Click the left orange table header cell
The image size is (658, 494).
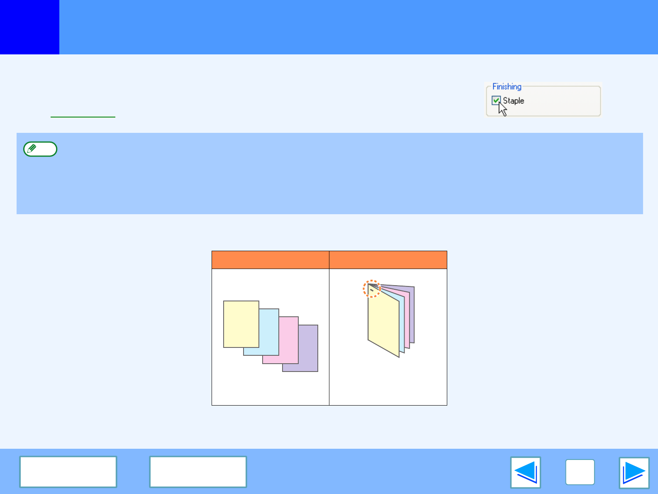pyautogui.click(x=271, y=260)
